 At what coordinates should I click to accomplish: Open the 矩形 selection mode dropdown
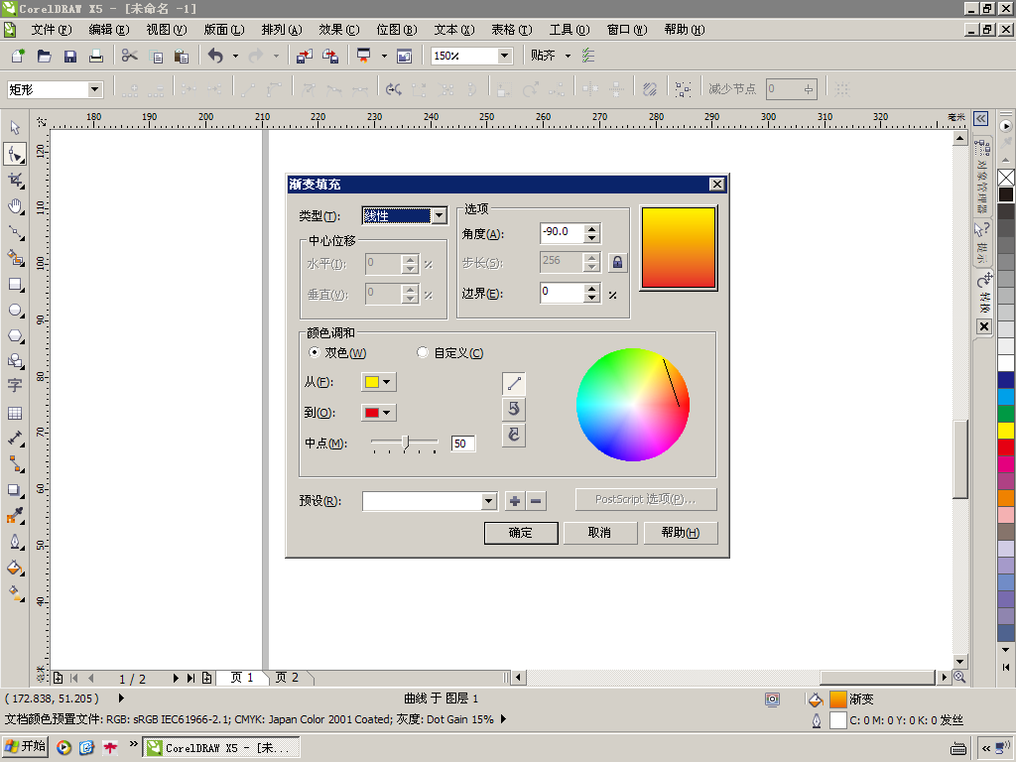(94, 89)
